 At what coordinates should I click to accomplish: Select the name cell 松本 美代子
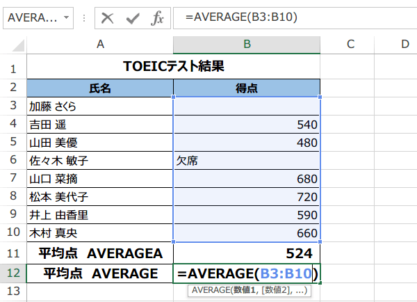tap(100, 197)
